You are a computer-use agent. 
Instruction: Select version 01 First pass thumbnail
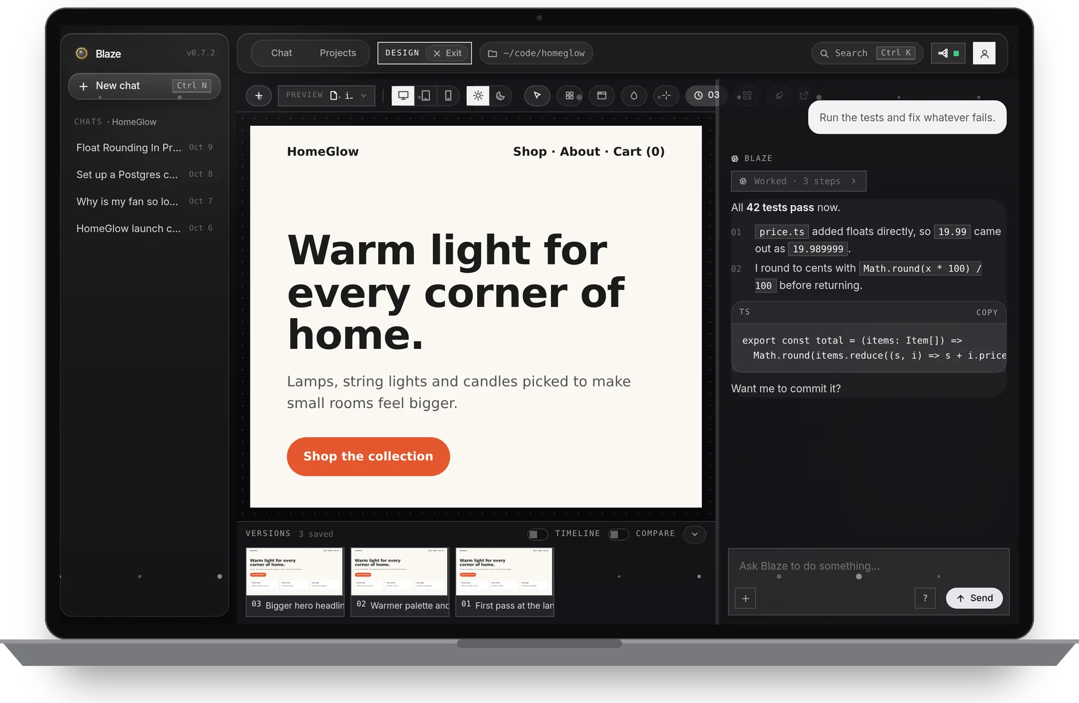[505, 581]
